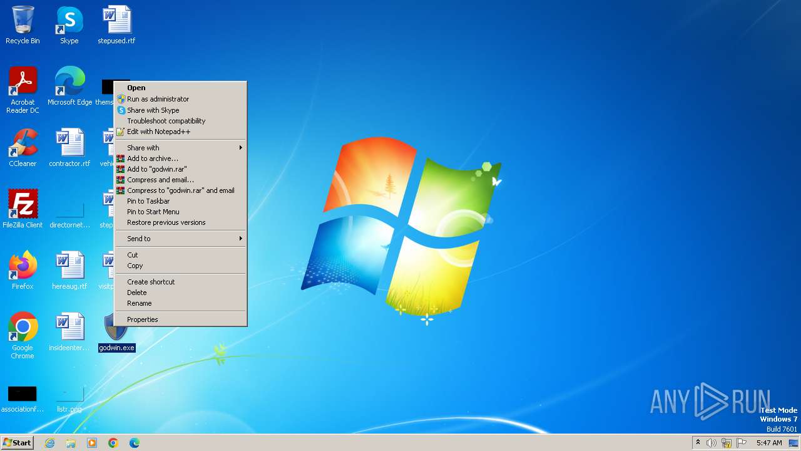Choose Delete from the context menu
Image resolution: width=801 pixels, height=451 pixels.
tap(180, 293)
